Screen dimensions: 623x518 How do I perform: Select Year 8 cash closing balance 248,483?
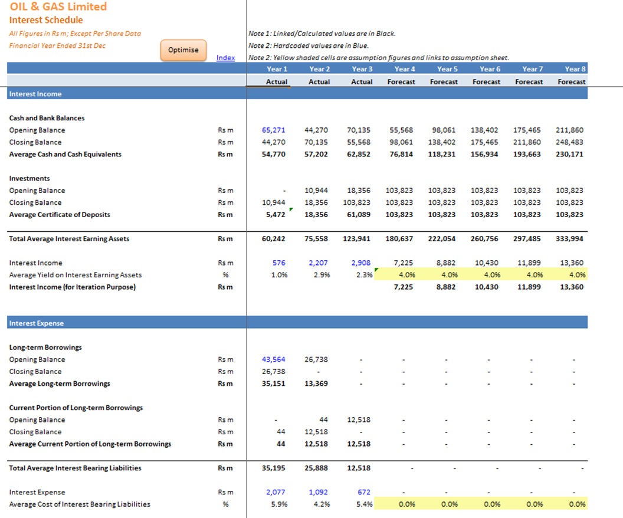click(x=569, y=142)
